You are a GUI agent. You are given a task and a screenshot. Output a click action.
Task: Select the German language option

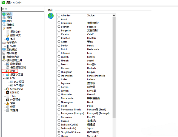coord(59,68)
